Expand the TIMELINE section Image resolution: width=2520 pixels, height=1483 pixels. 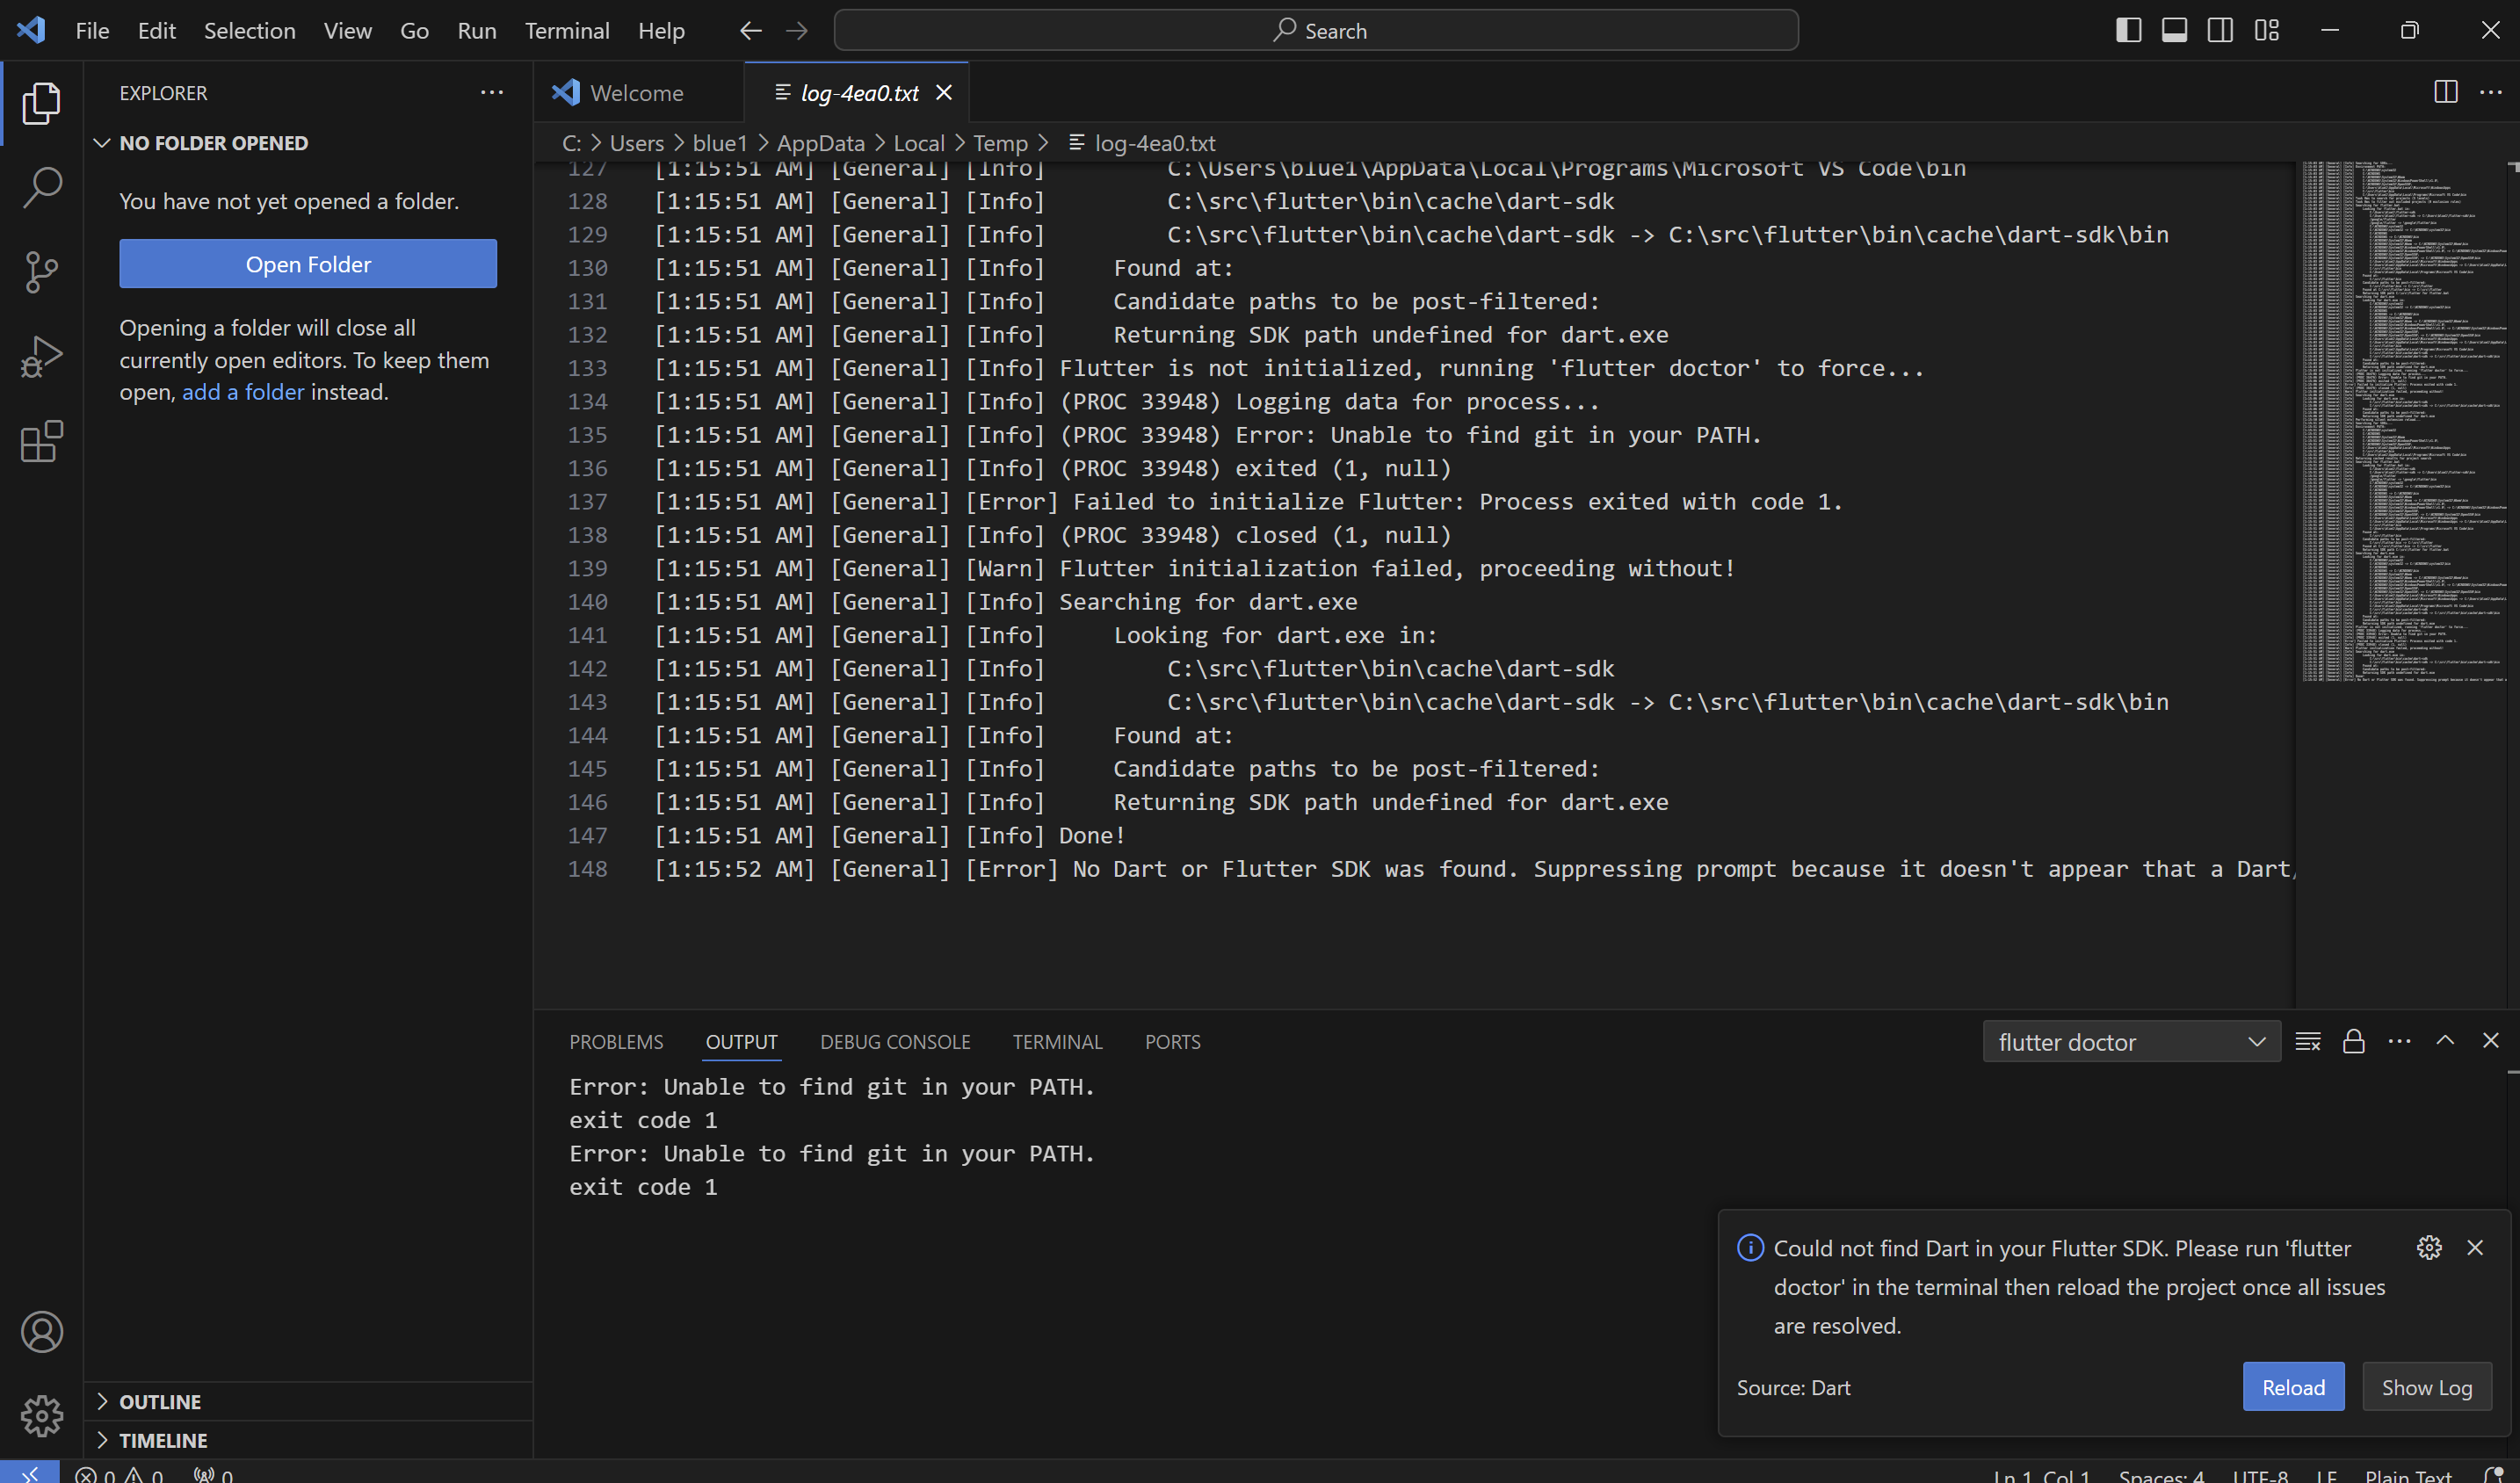click(308, 1440)
